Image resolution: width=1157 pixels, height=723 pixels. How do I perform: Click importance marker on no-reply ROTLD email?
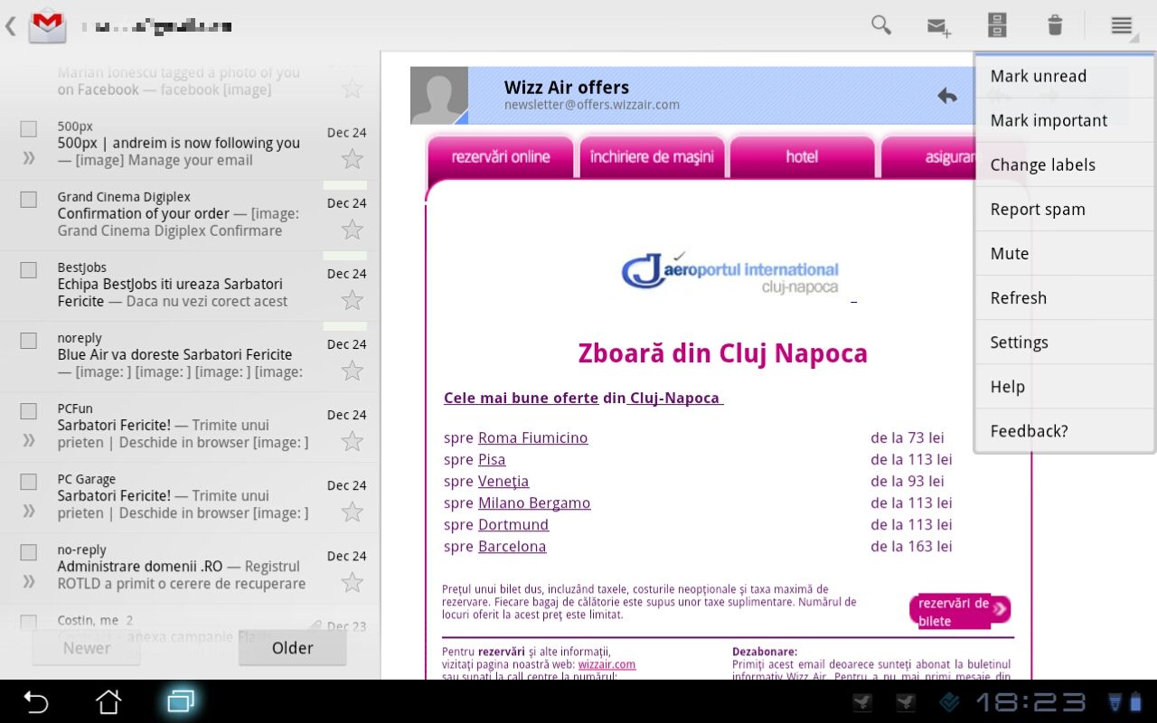[x=29, y=581]
